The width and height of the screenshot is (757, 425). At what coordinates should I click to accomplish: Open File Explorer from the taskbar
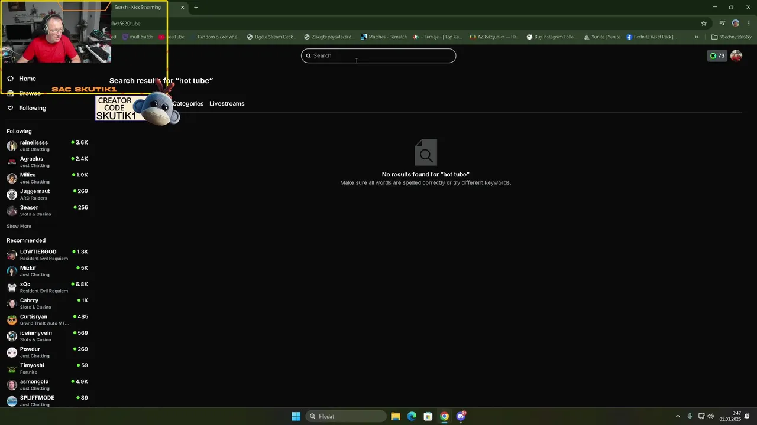396,416
